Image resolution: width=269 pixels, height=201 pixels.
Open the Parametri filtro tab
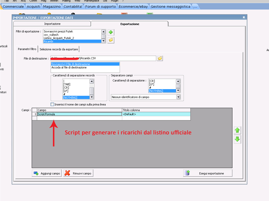click(x=27, y=49)
